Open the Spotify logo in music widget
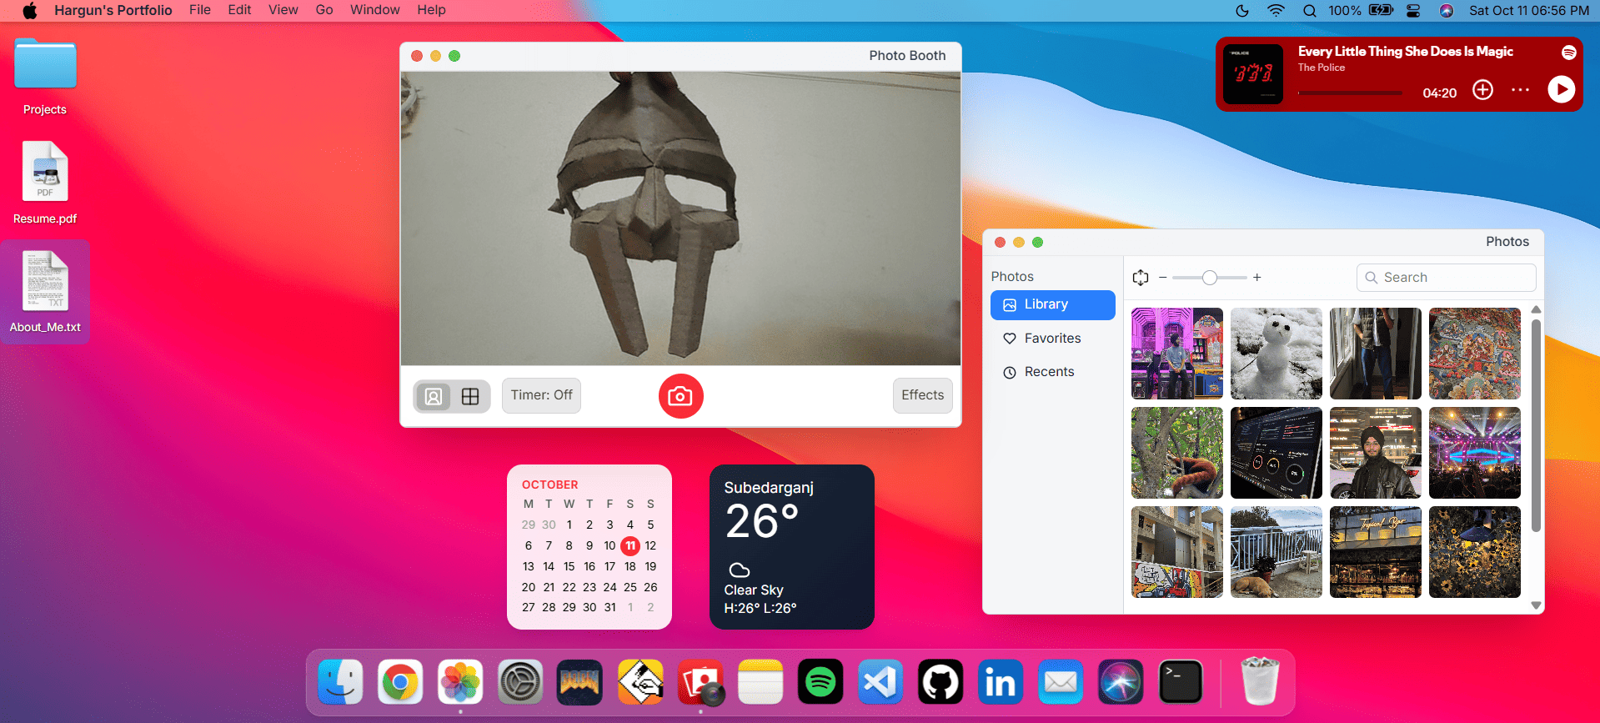 (1568, 53)
